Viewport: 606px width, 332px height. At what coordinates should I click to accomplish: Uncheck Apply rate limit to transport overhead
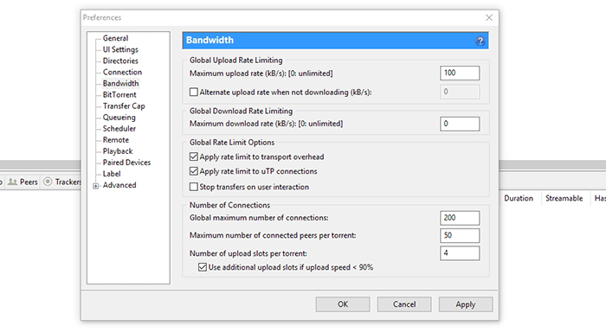pos(194,156)
